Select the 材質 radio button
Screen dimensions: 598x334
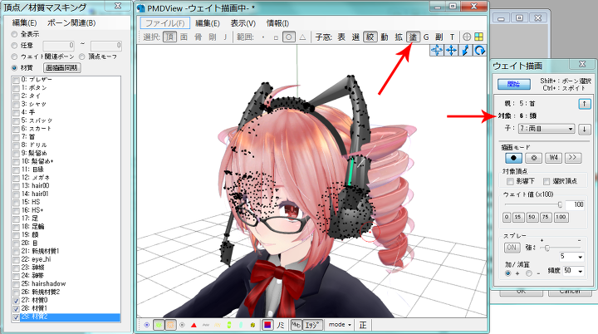pyautogui.click(x=14, y=68)
